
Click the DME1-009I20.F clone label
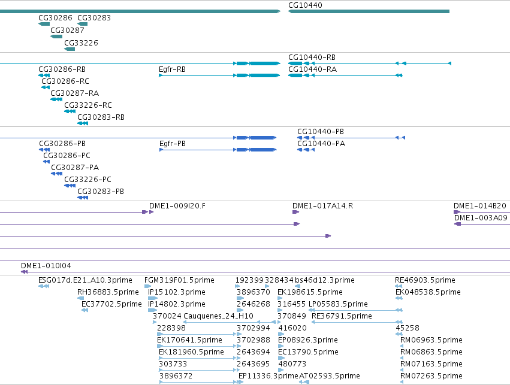coord(177,206)
